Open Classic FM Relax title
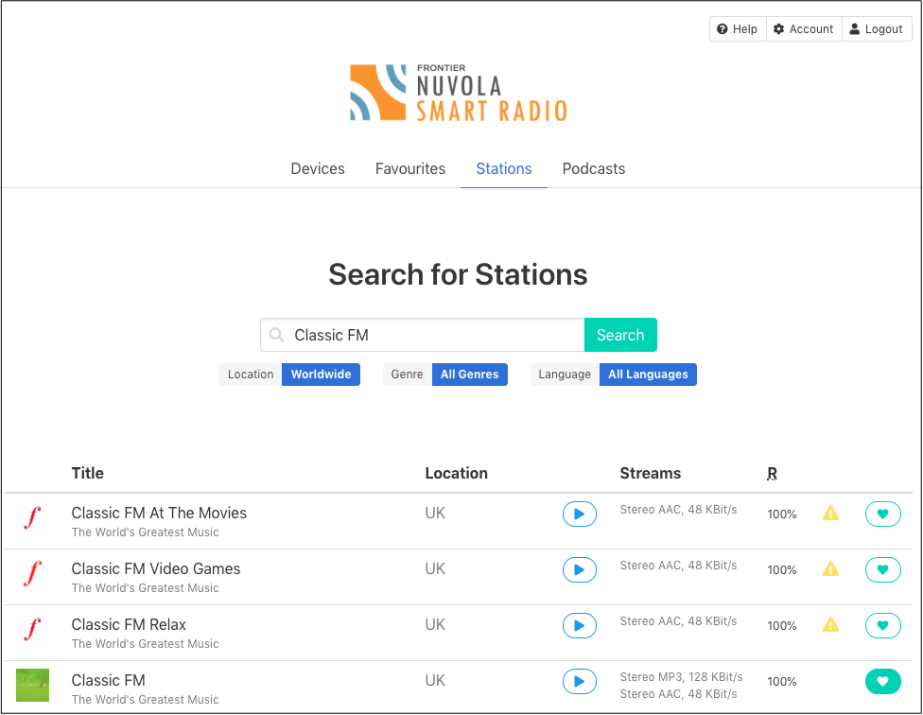This screenshot has width=923, height=715. click(129, 624)
